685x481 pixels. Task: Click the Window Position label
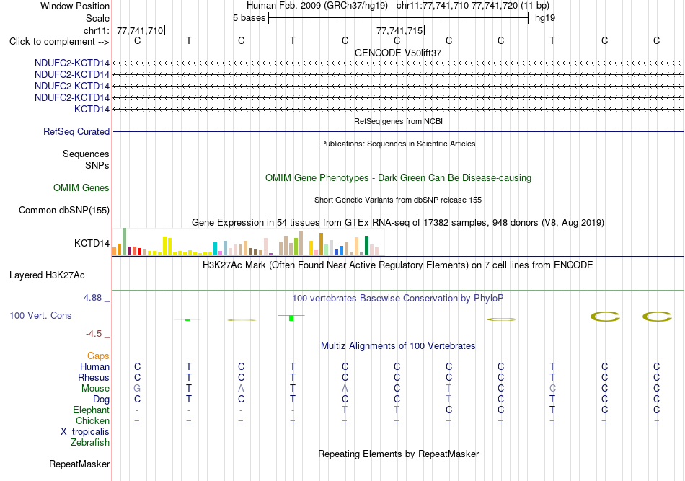click(75, 6)
